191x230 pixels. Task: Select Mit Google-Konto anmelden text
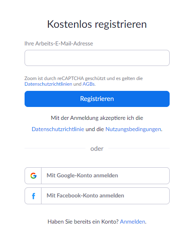tap(82, 175)
